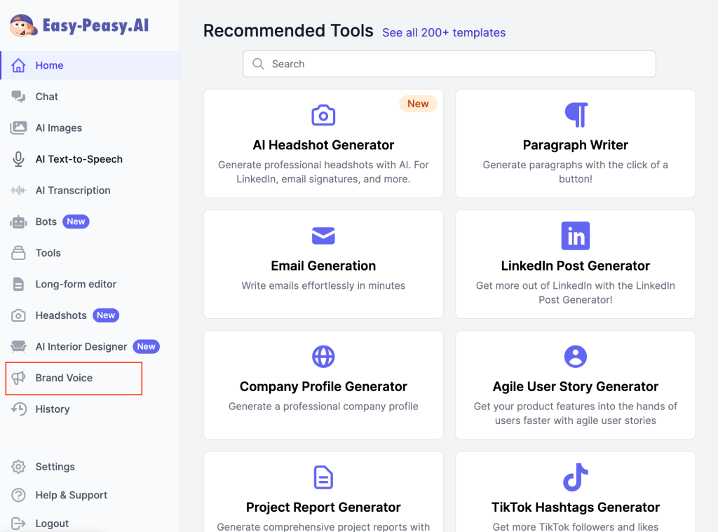Screen dimensions: 718x532
Task: Open Settings in the sidebar
Action: [x=55, y=467]
